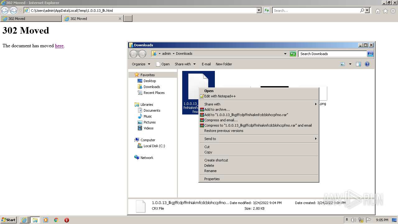The width and height of the screenshot is (398, 224).
Task: Choose Create shortcut
Action: [x=259, y=160]
